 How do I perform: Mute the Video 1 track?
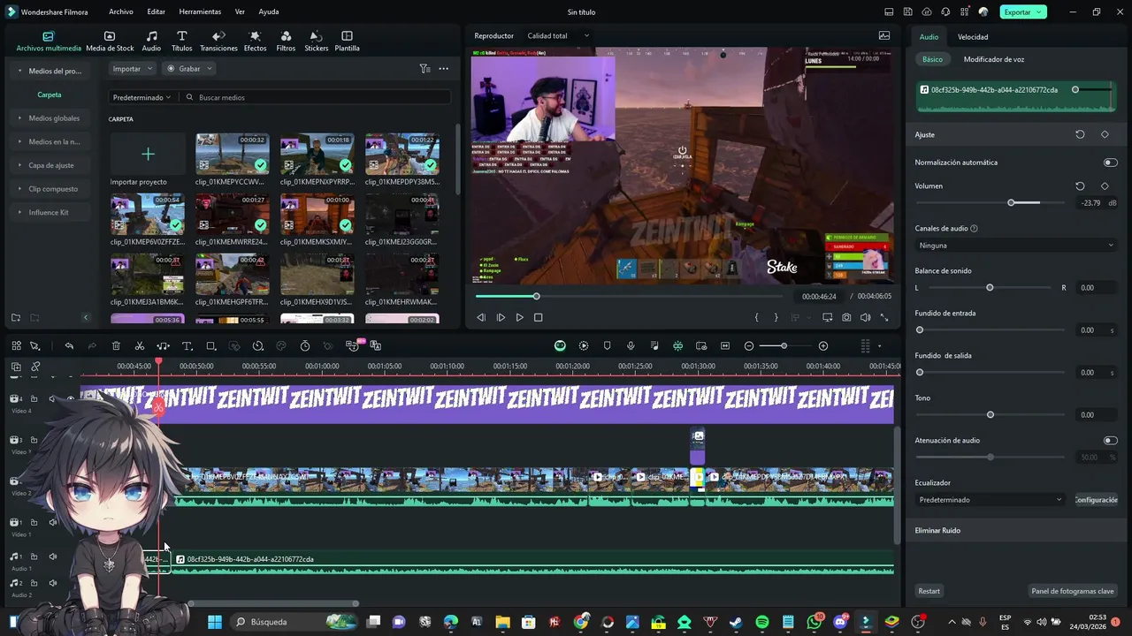tap(52, 522)
